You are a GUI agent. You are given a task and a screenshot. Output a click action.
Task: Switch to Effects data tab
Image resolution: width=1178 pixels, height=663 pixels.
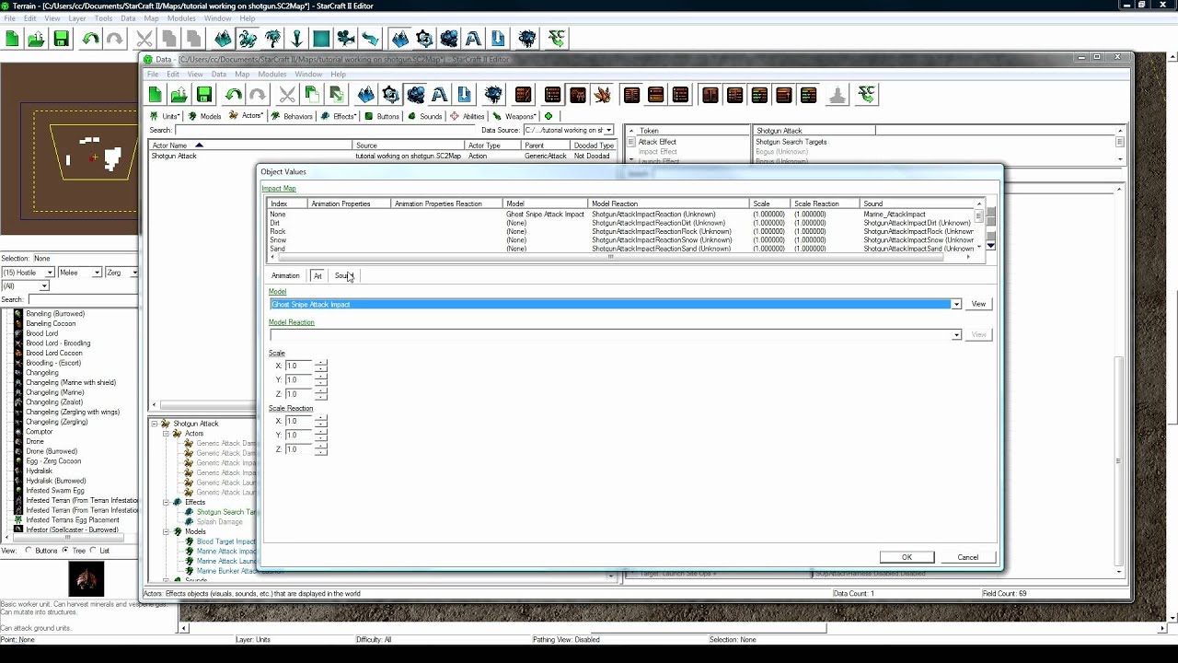point(340,116)
